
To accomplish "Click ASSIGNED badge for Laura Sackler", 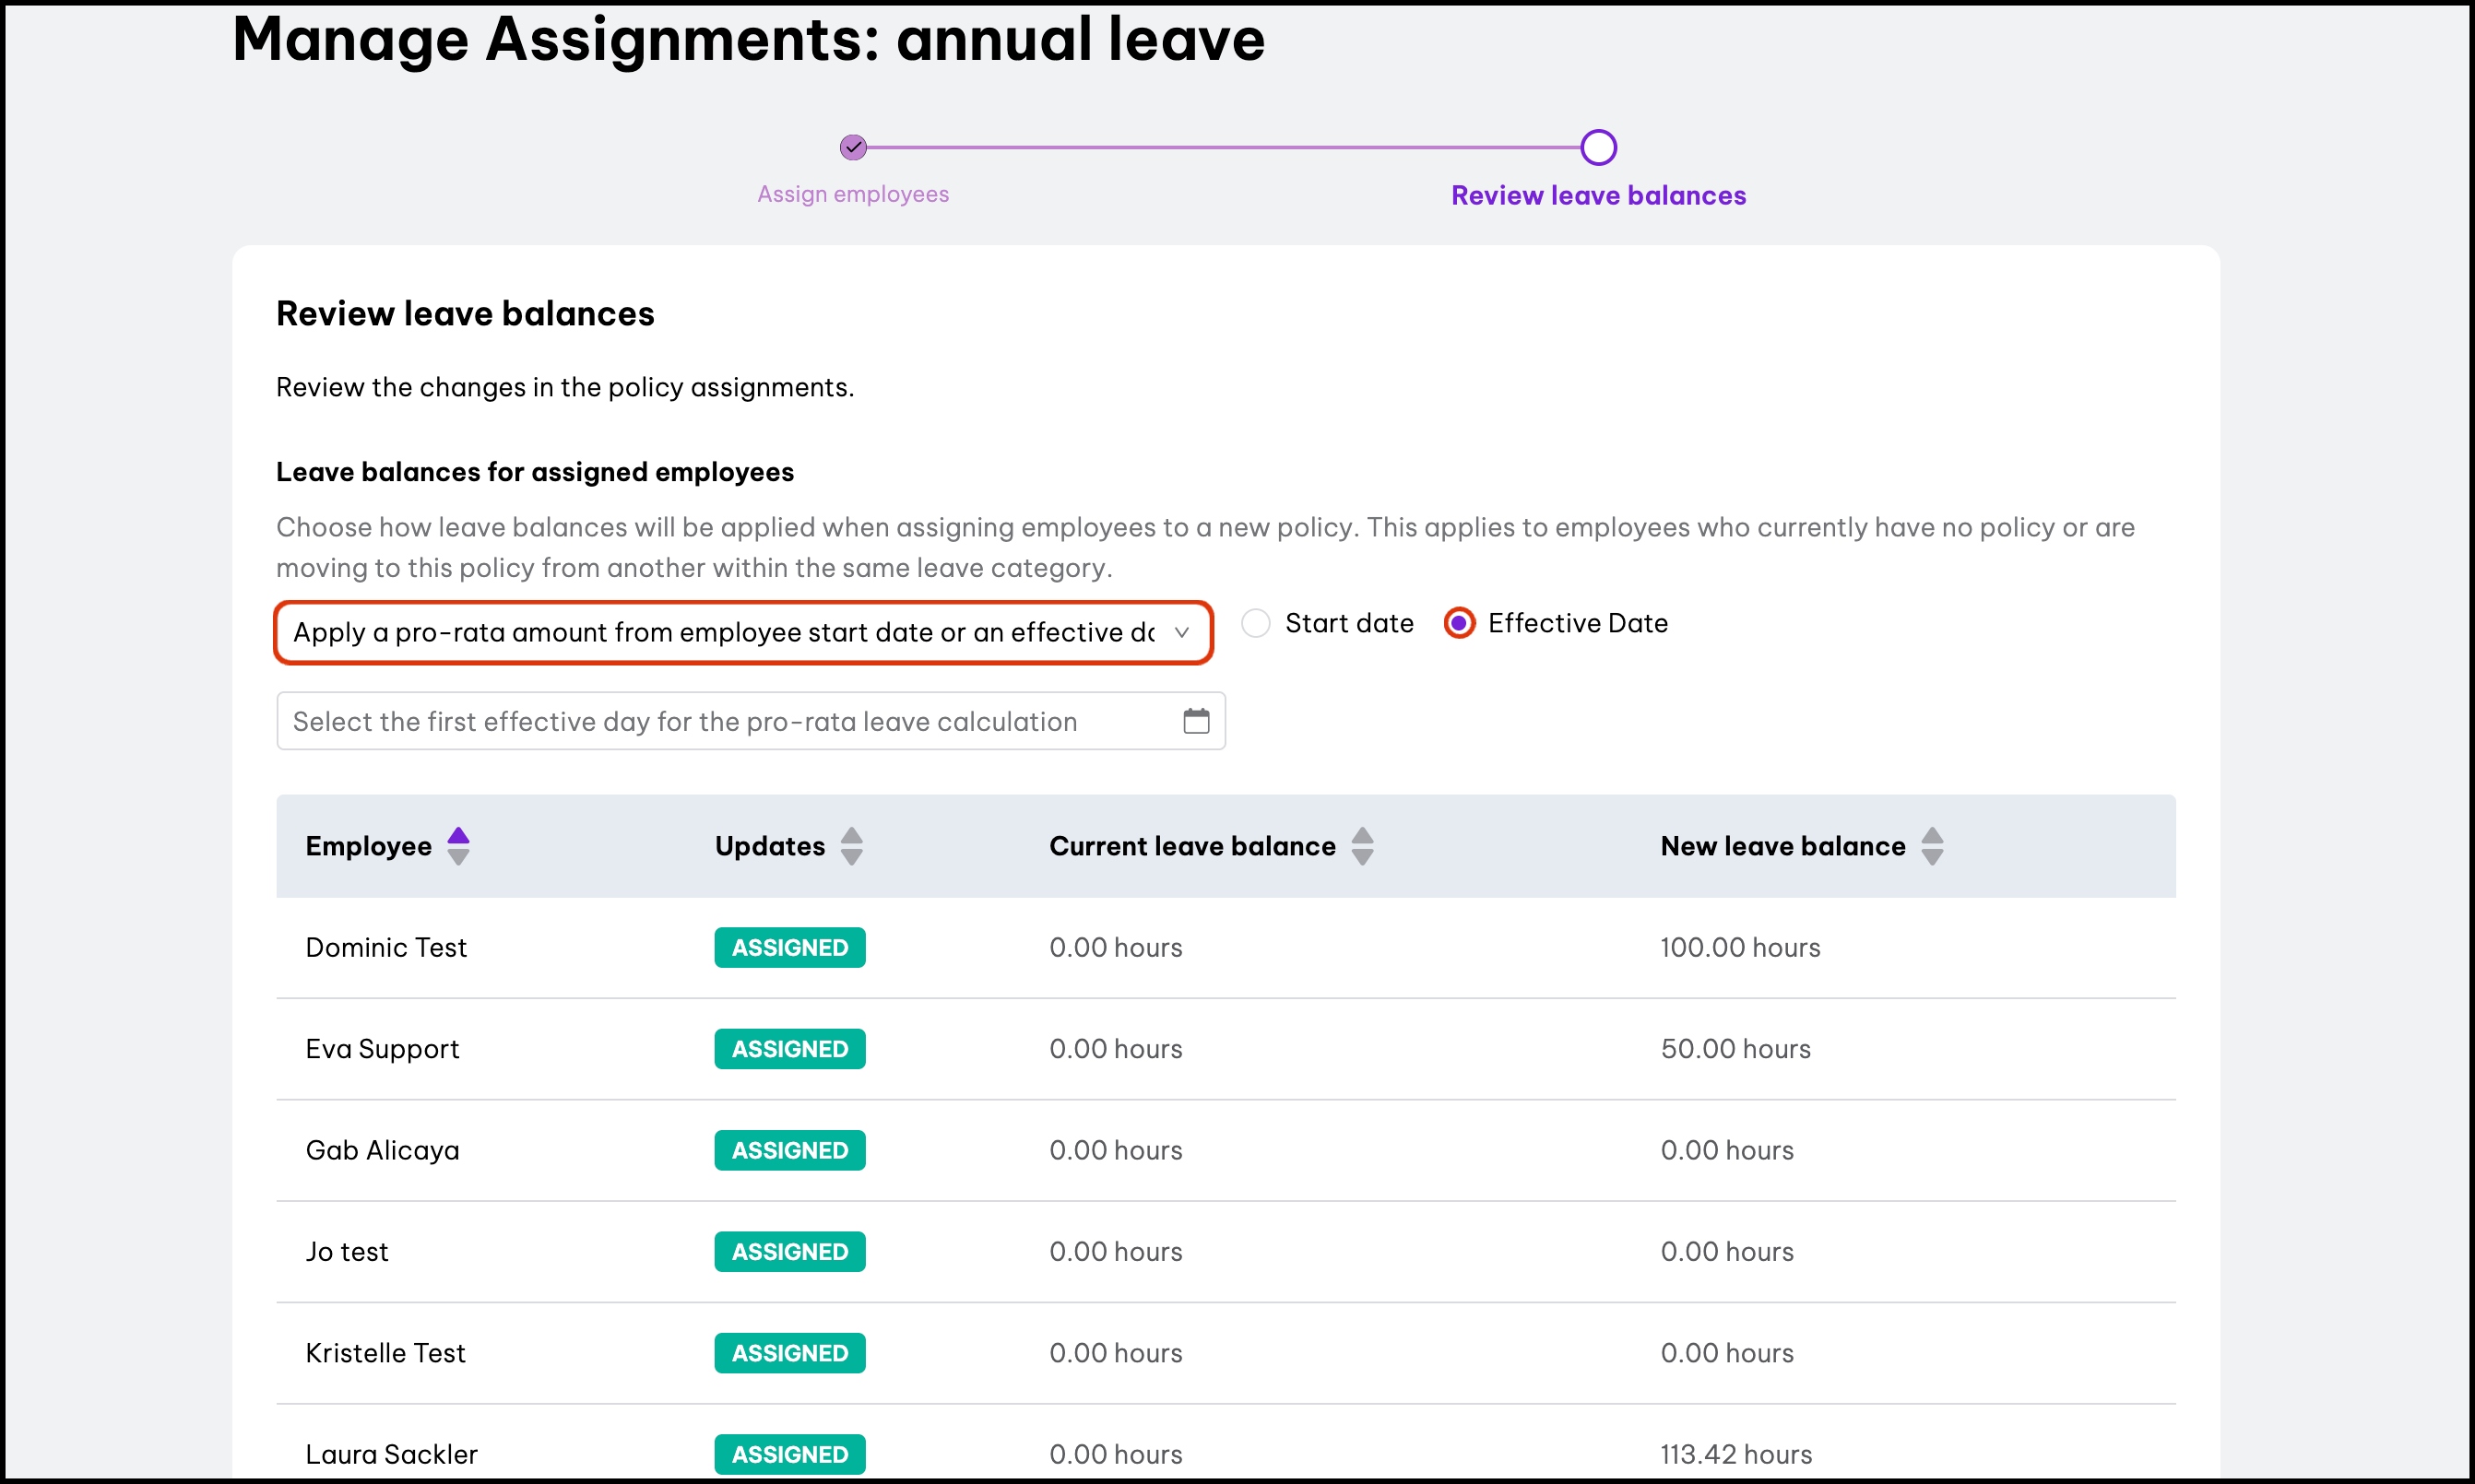I will tap(789, 1454).
